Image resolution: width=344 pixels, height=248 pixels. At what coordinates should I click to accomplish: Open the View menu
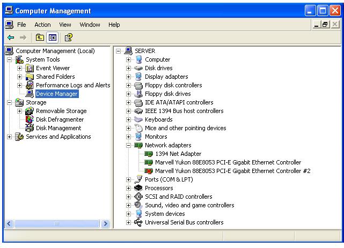(x=65, y=25)
